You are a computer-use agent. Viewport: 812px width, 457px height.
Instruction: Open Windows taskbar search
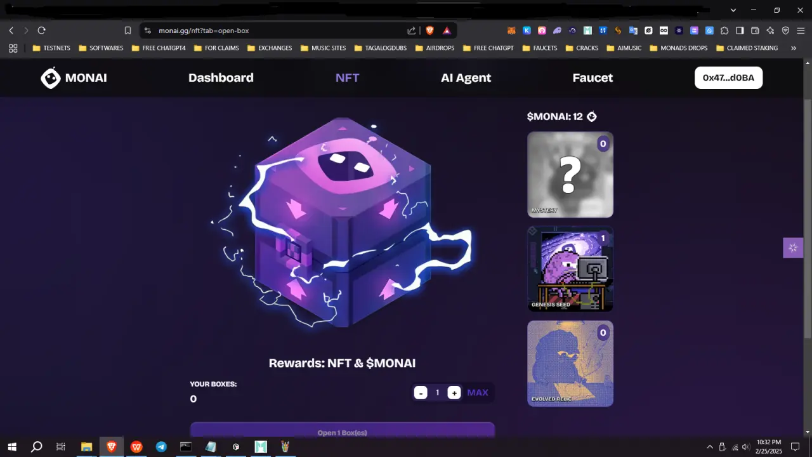click(37, 447)
